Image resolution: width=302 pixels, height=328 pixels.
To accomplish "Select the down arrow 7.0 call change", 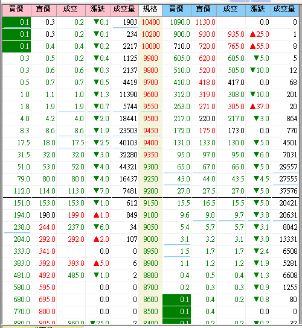I will [101, 191].
